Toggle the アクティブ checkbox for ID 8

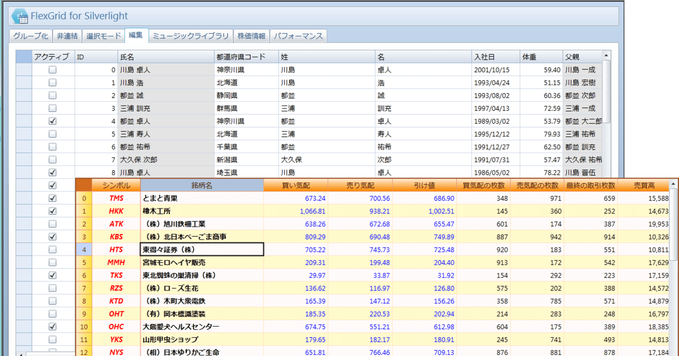(53, 172)
